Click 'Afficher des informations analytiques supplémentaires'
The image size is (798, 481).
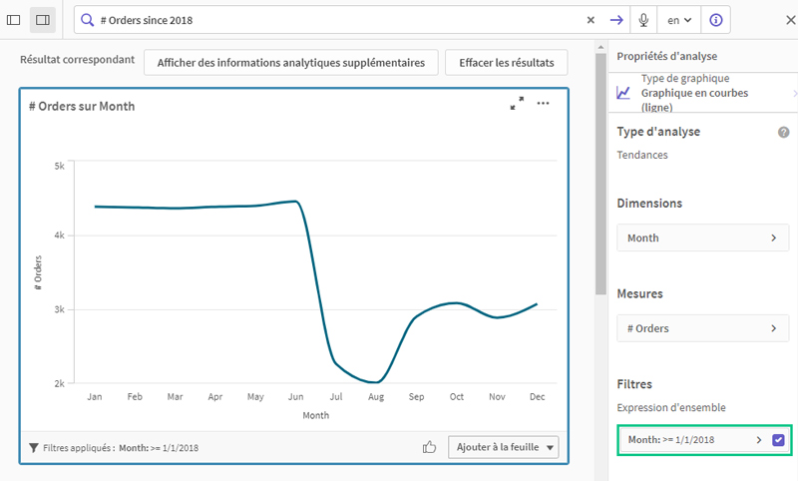tap(291, 63)
